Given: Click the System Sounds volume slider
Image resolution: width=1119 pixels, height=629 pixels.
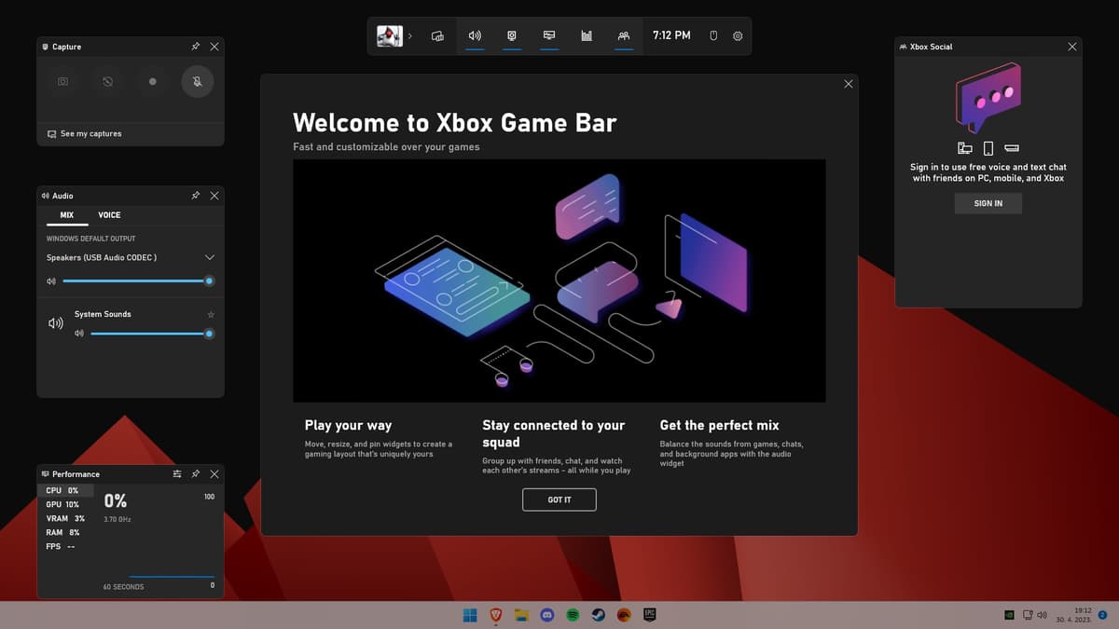Looking at the screenshot, I should pos(149,334).
